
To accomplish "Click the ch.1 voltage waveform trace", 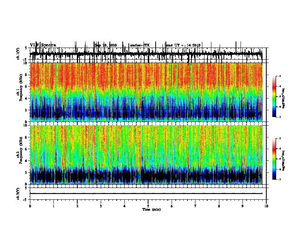I will (146, 54).
